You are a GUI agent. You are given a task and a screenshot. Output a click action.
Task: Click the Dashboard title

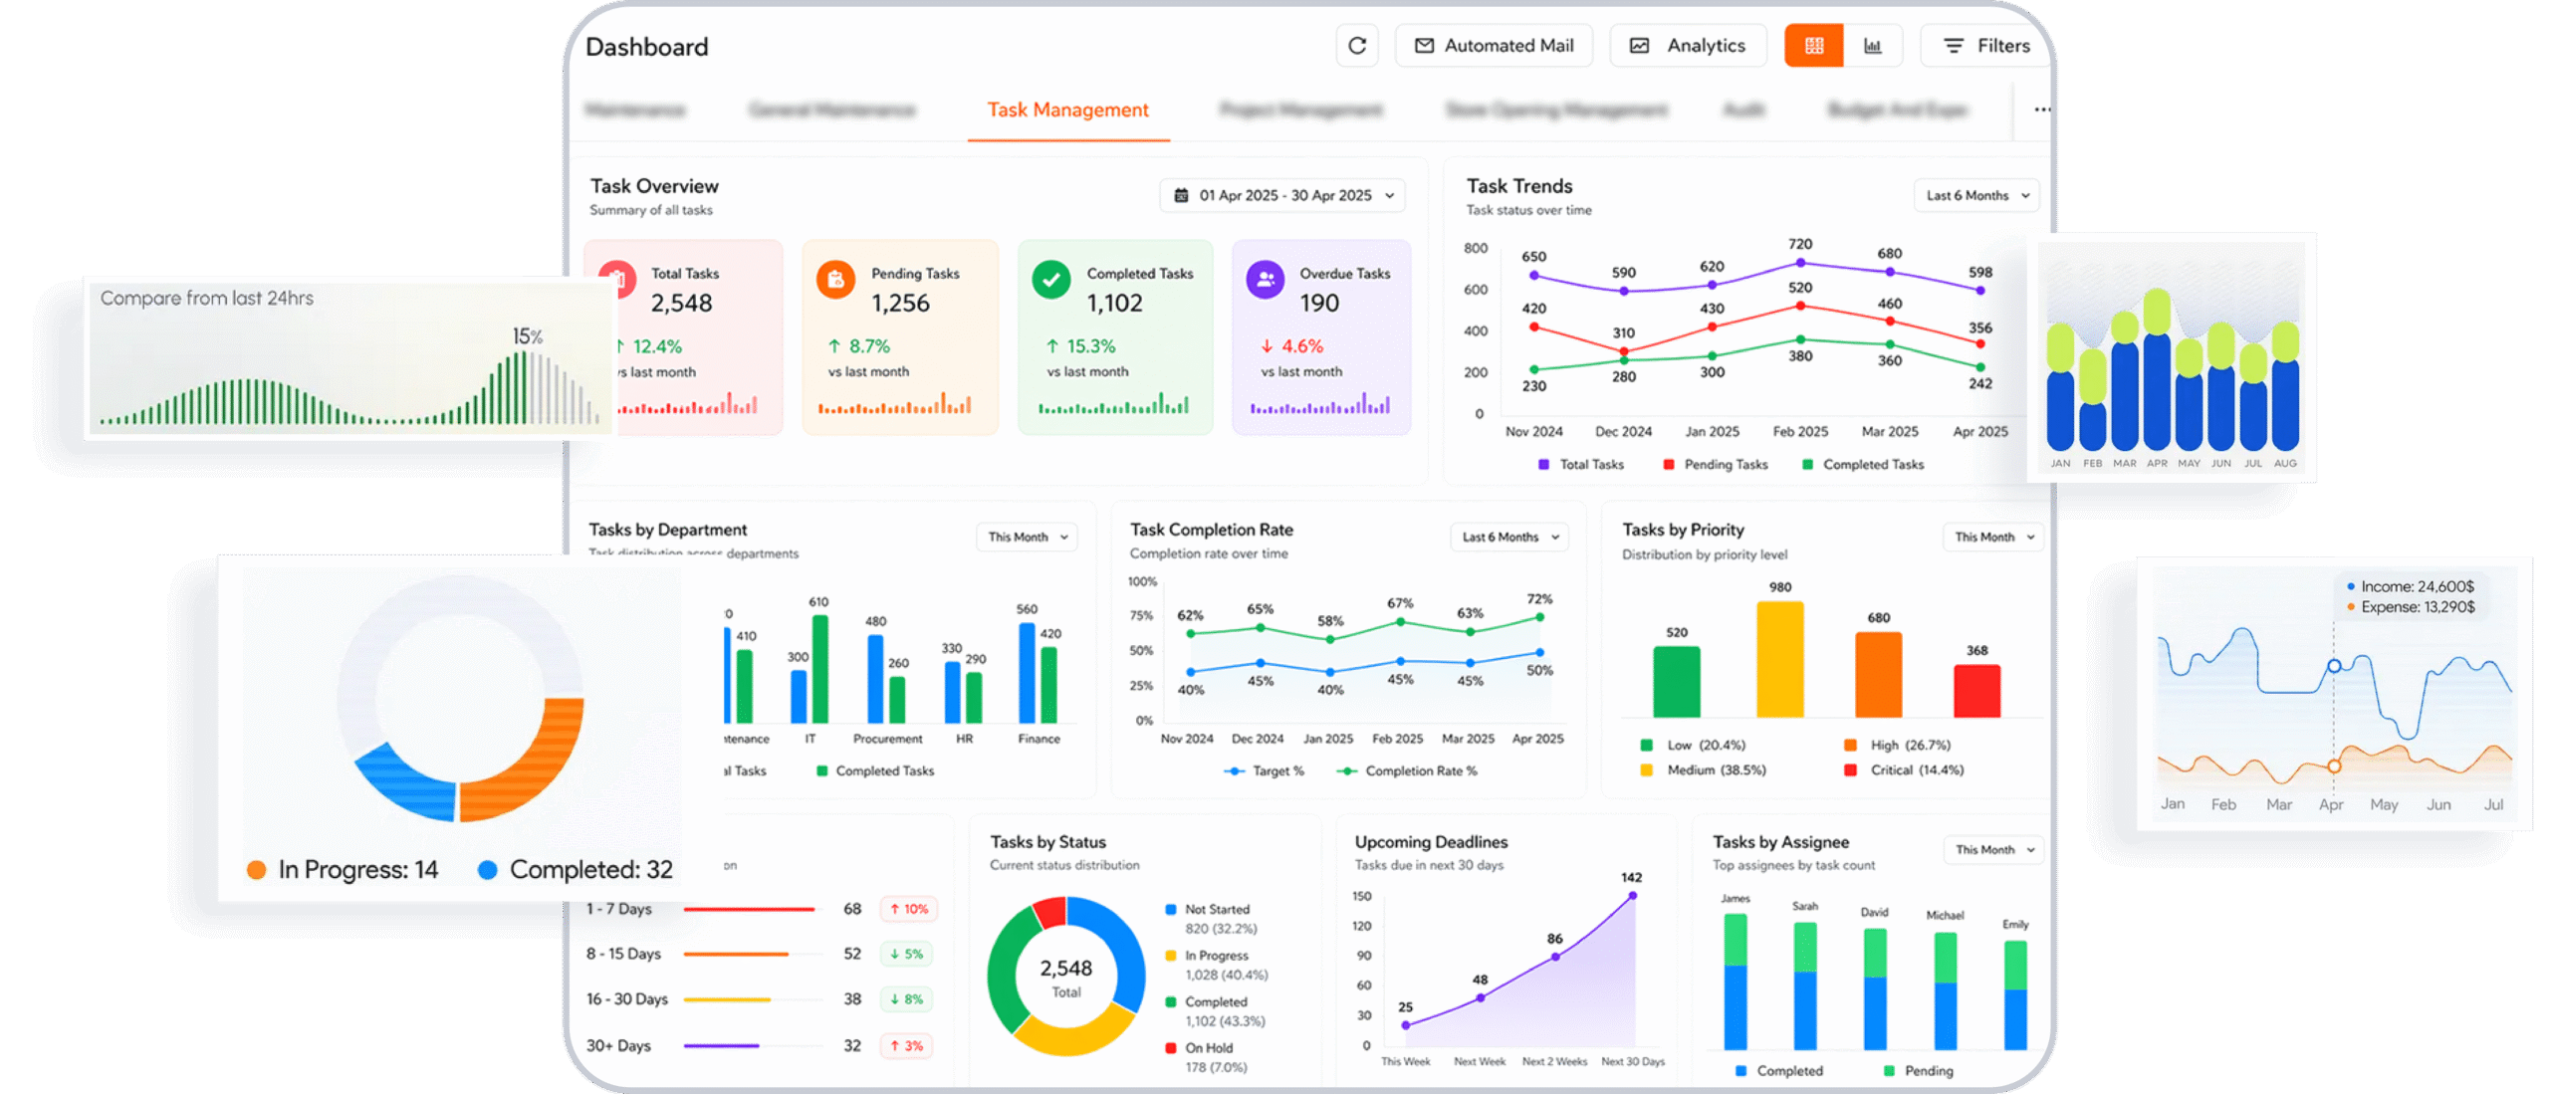click(646, 47)
